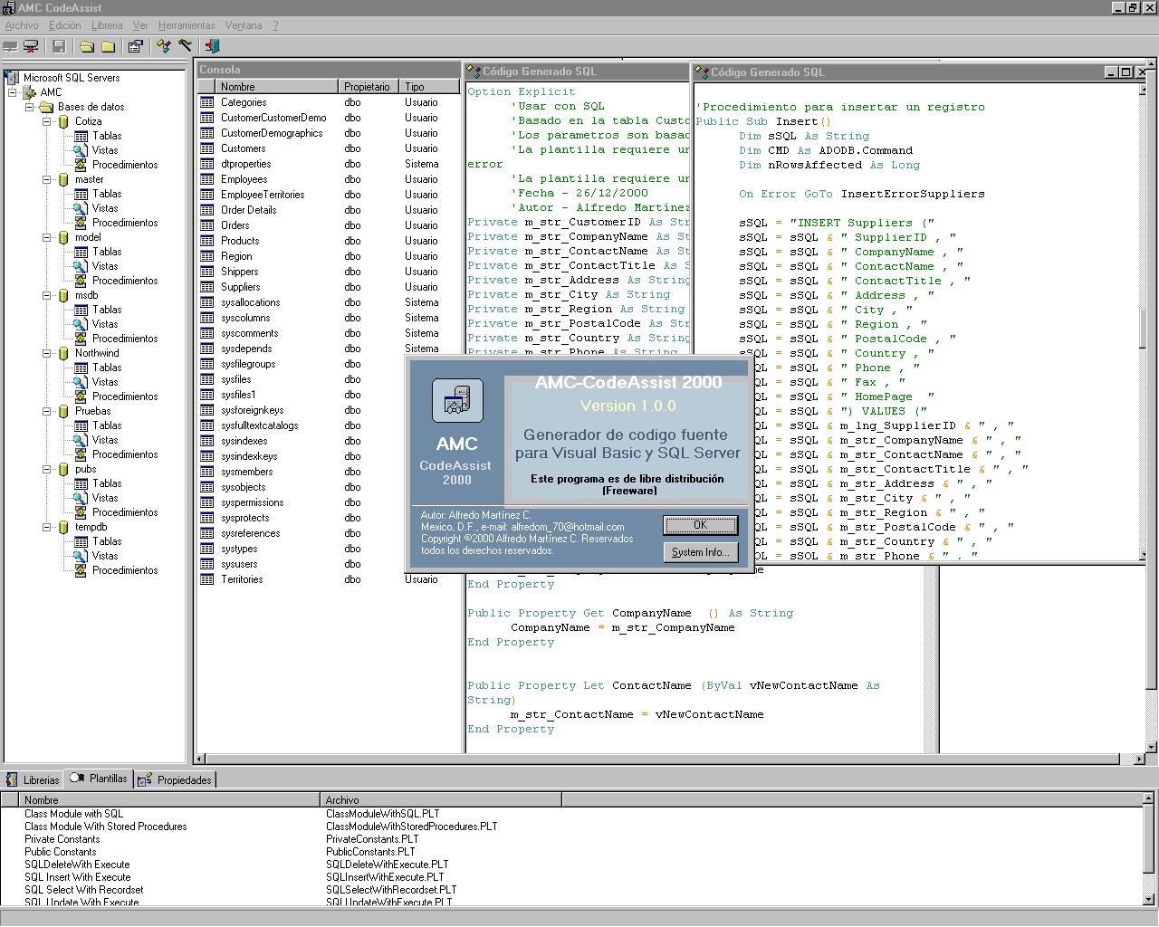The image size is (1159, 927).
Task: Switch to the Plantillas tab
Action: coord(100,779)
